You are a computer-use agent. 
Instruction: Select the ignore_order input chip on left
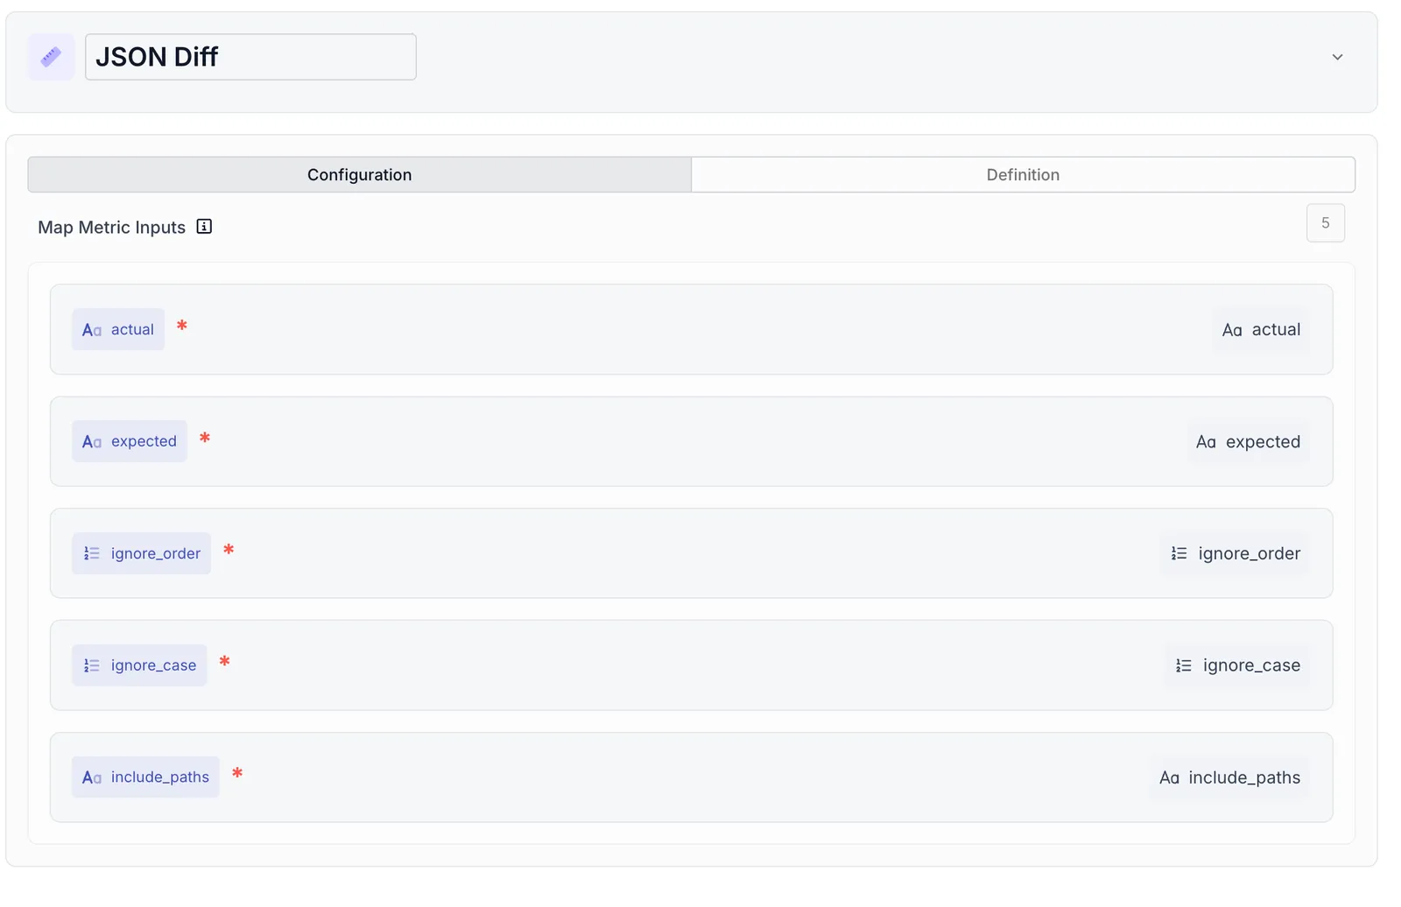[141, 553]
